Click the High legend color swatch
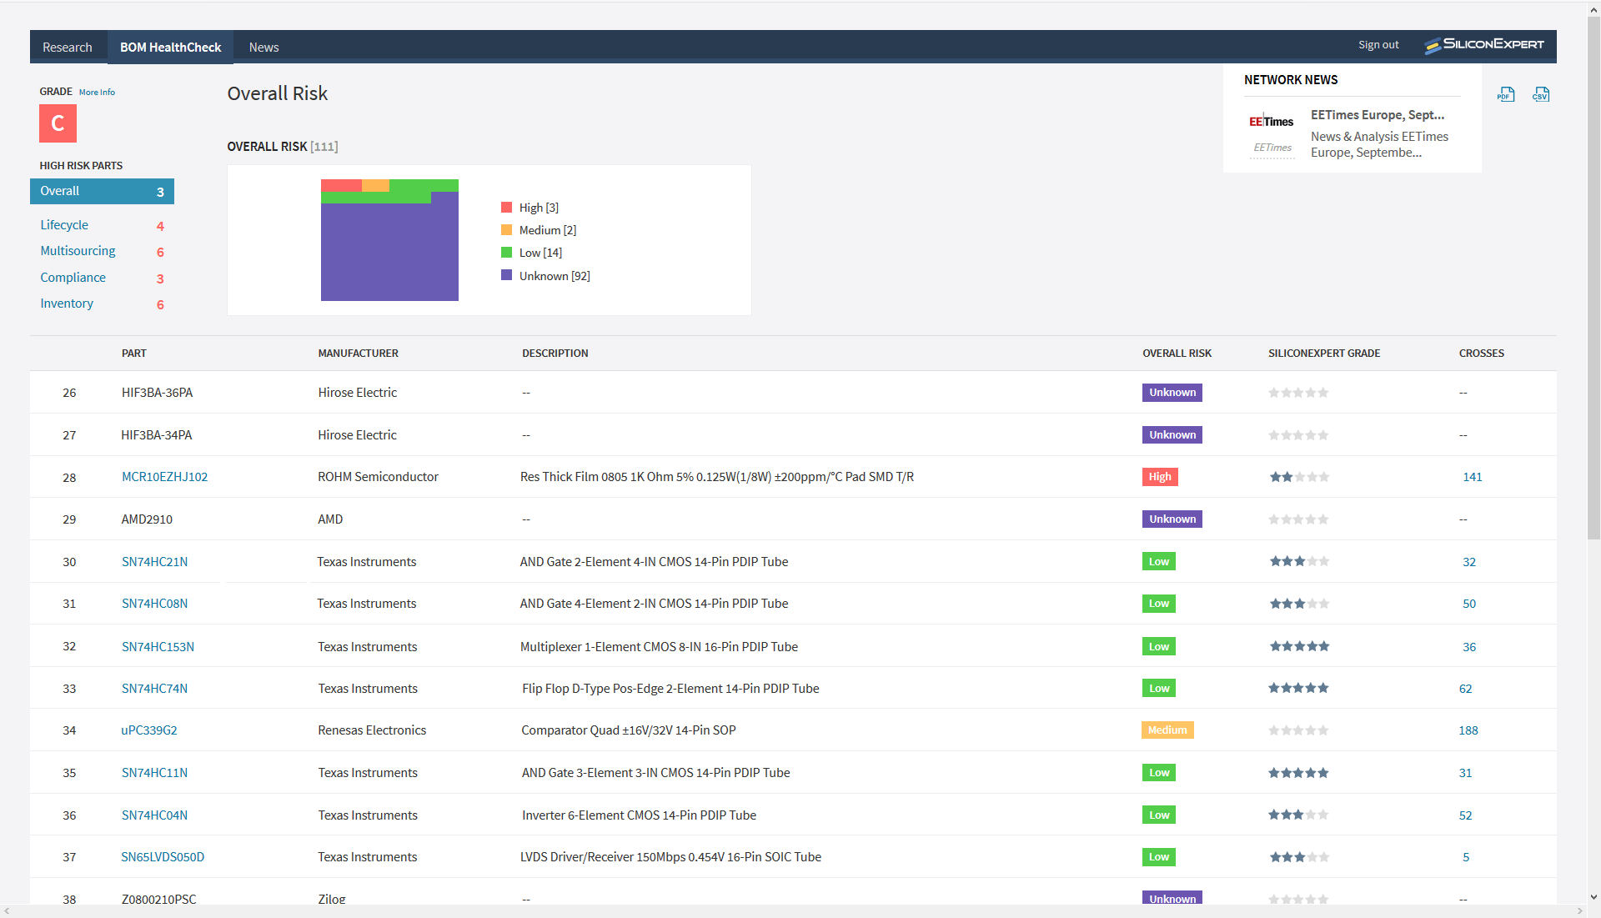The image size is (1601, 918). click(506, 207)
